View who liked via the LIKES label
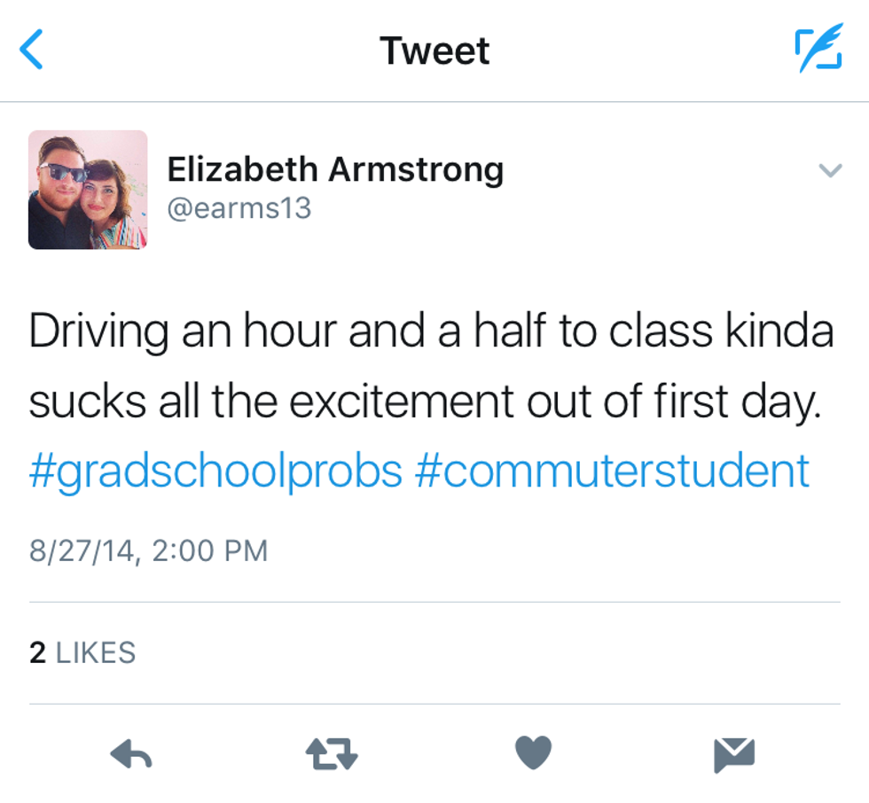The width and height of the screenshot is (869, 803). (x=96, y=653)
